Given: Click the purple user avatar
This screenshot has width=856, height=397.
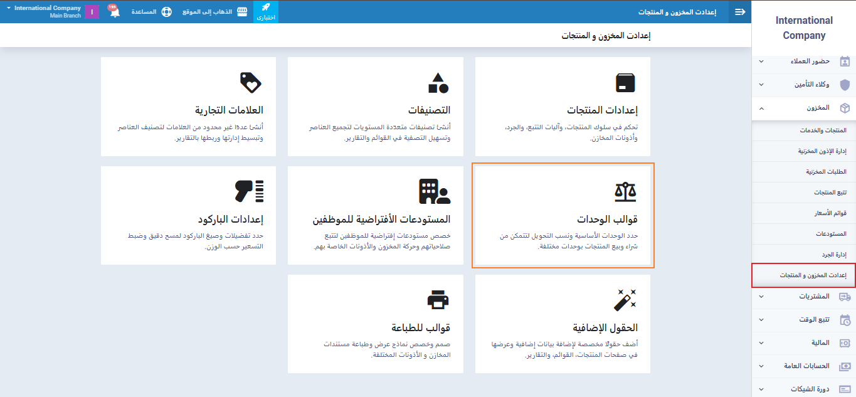Looking at the screenshot, I should click(92, 12).
